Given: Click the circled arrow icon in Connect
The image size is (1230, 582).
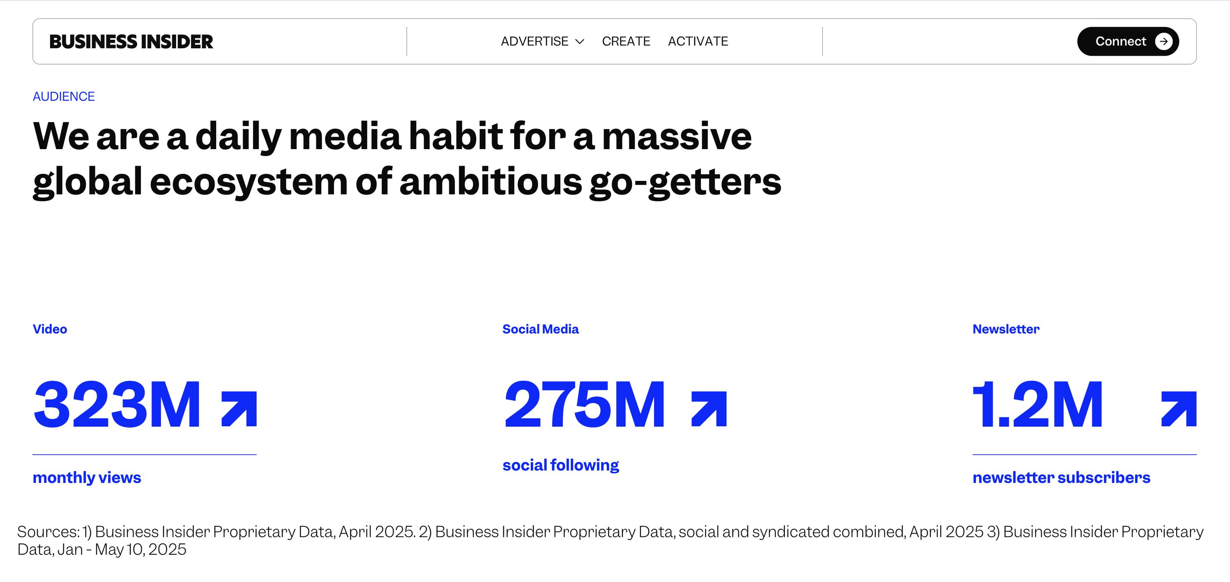Looking at the screenshot, I should click(x=1163, y=41).
